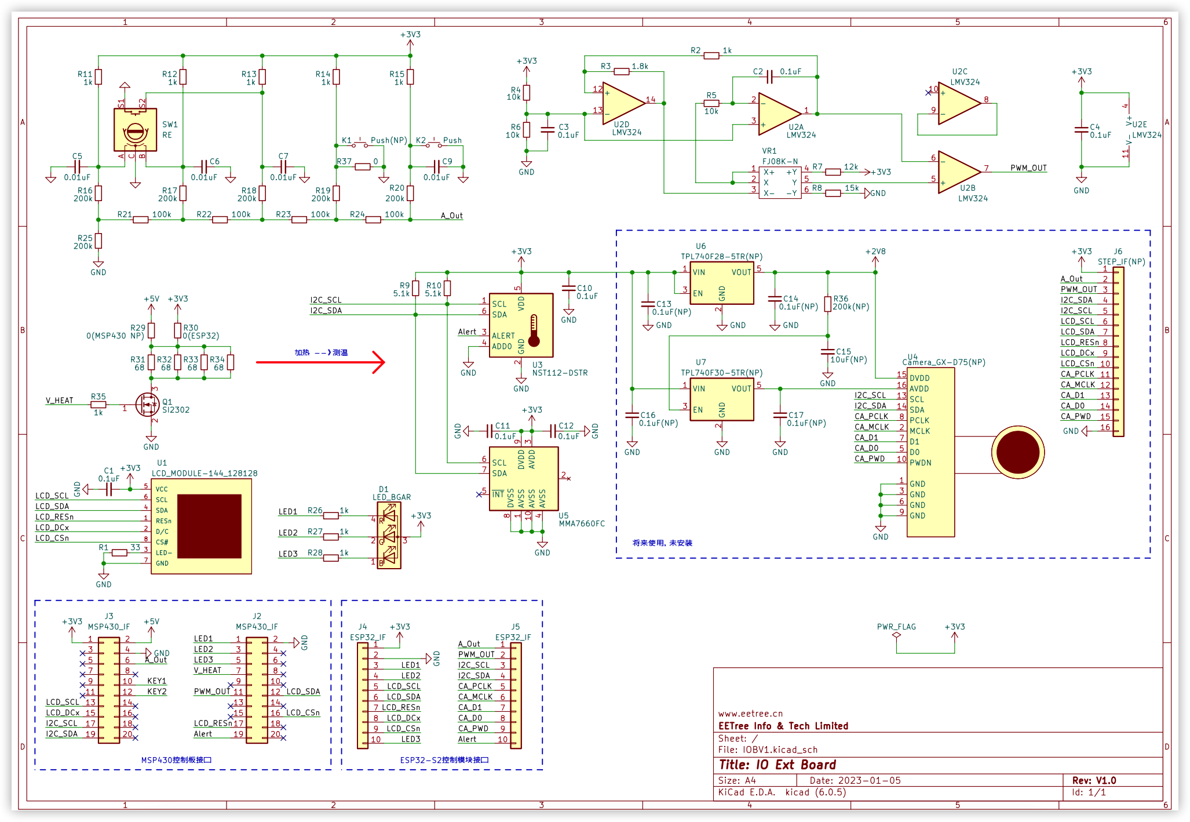The image size is (1190, 822).
Task: Click the www.eetree.cn text in title block
Action: [750, 714]
